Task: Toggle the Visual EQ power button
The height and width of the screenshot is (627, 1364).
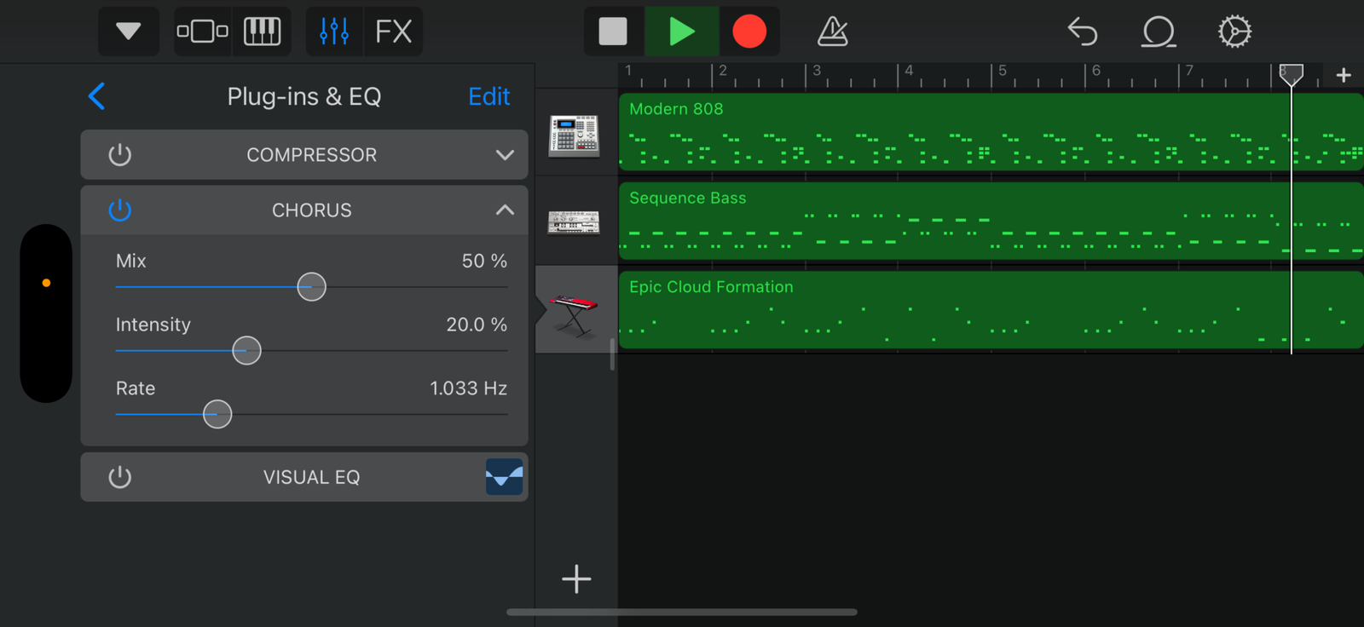Action: coord(120,477)
